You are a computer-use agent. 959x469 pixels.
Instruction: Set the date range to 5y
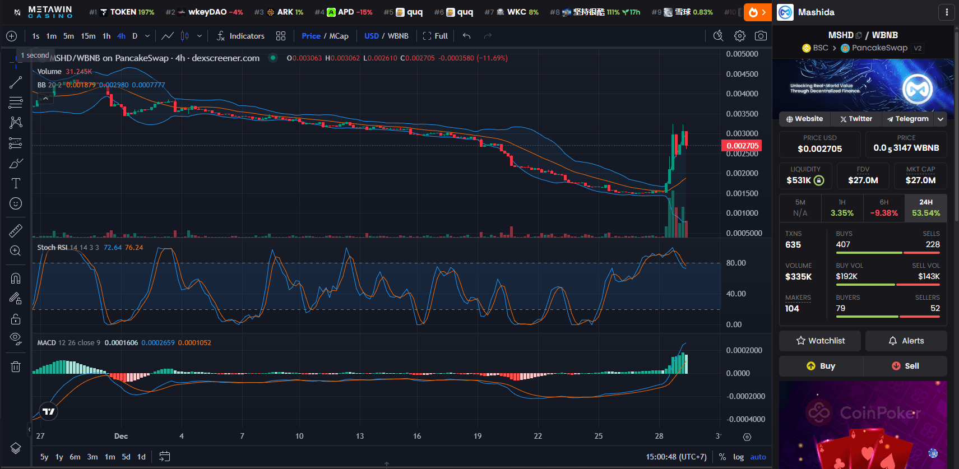tap(44, 457)
